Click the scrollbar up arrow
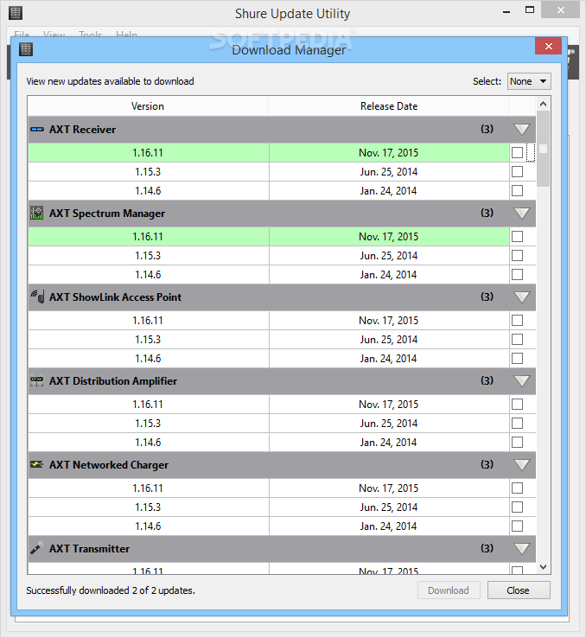The image size is (586, 638). click(x=544, y=104)
